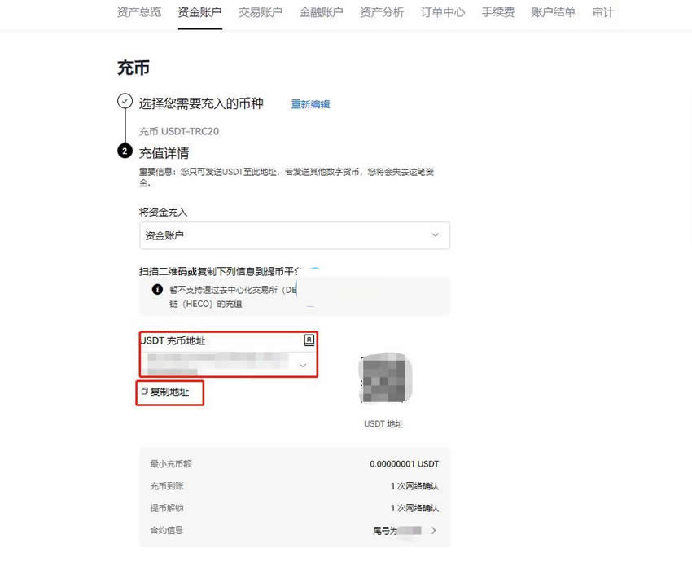This screenshot has width=692, height=574.
Task: Click the step 1 completed checkmark circle
Action: coord(125,101)
